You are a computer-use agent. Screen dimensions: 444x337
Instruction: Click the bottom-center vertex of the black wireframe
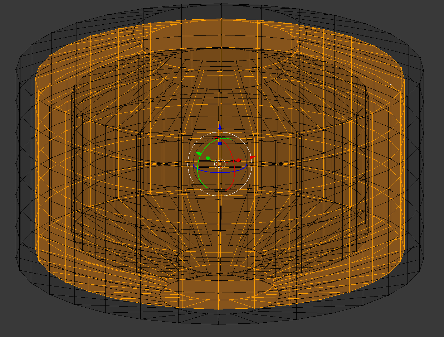tap(219, 324)
